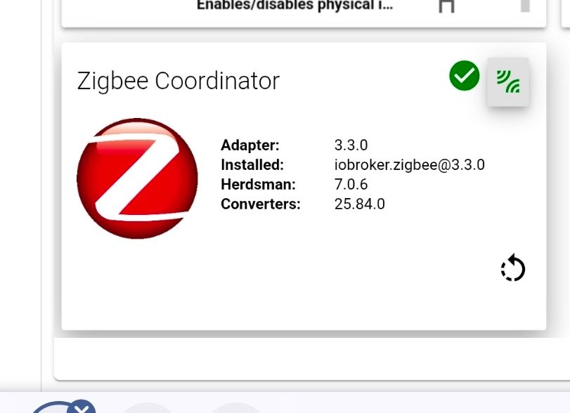Click the Herdsman label
This screenshot has height=413, width=570.
pos(258,185)
